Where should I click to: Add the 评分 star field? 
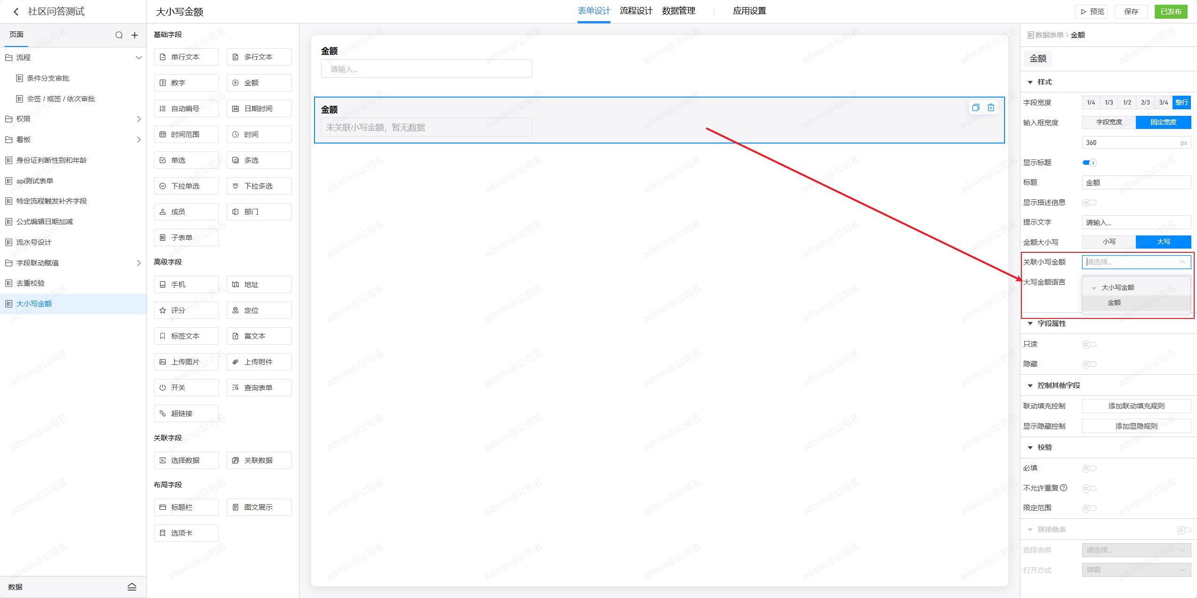coord(186,310)
